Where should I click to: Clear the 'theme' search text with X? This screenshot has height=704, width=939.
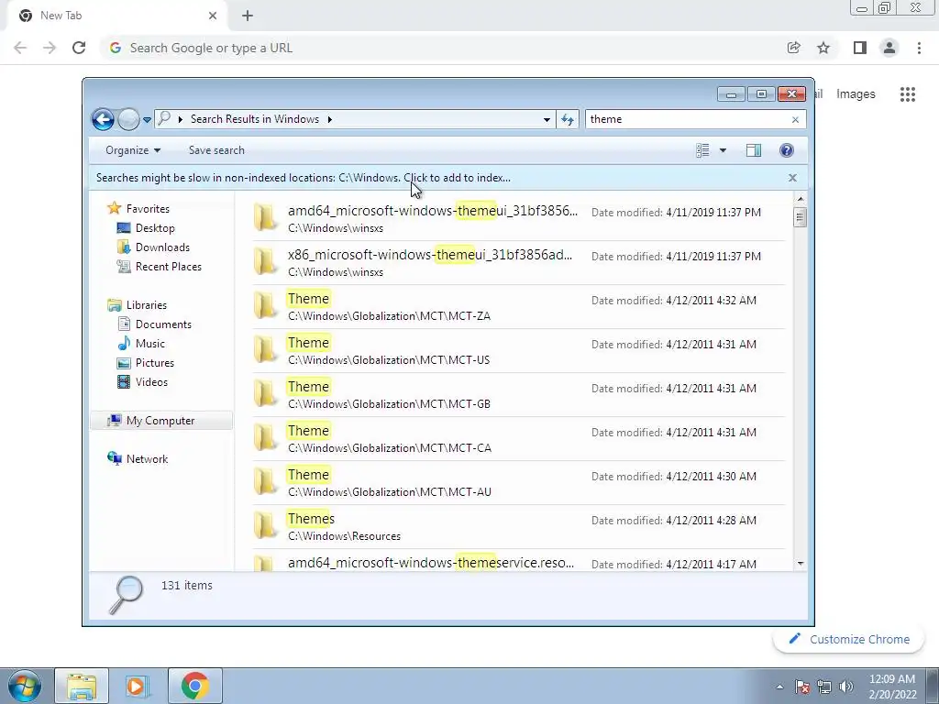tap(795, 120)
